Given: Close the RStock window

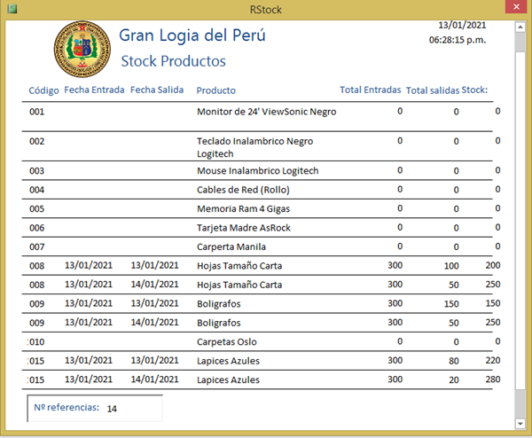Looking at the screenshot, I should [x=516, y=7].
